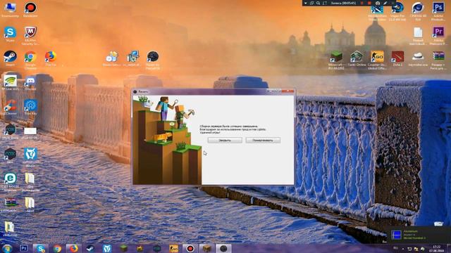Open the Tanki Online desktop shortcut
The height and width of the screenshot is (253, 451).
point(357,58)
